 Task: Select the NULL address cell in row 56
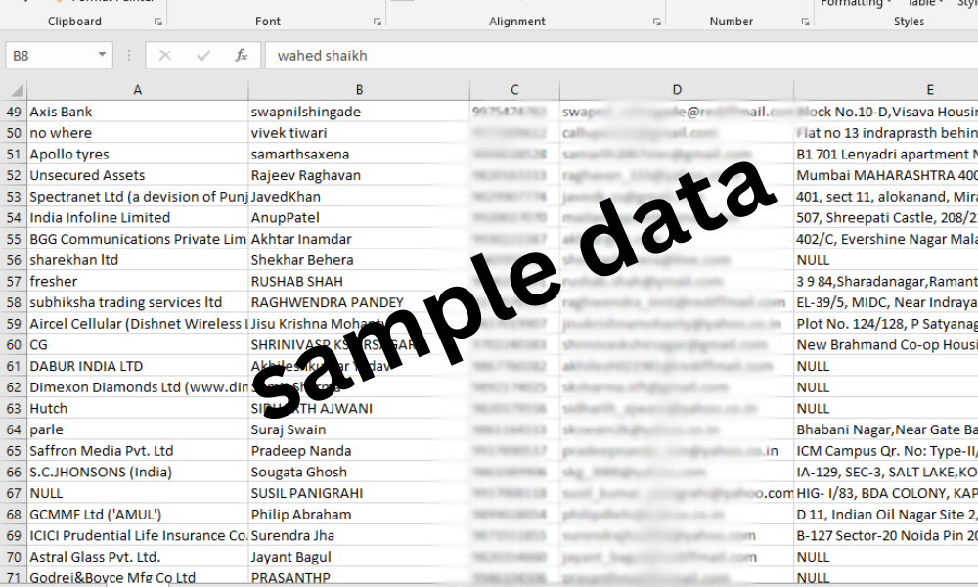point(886,260)
